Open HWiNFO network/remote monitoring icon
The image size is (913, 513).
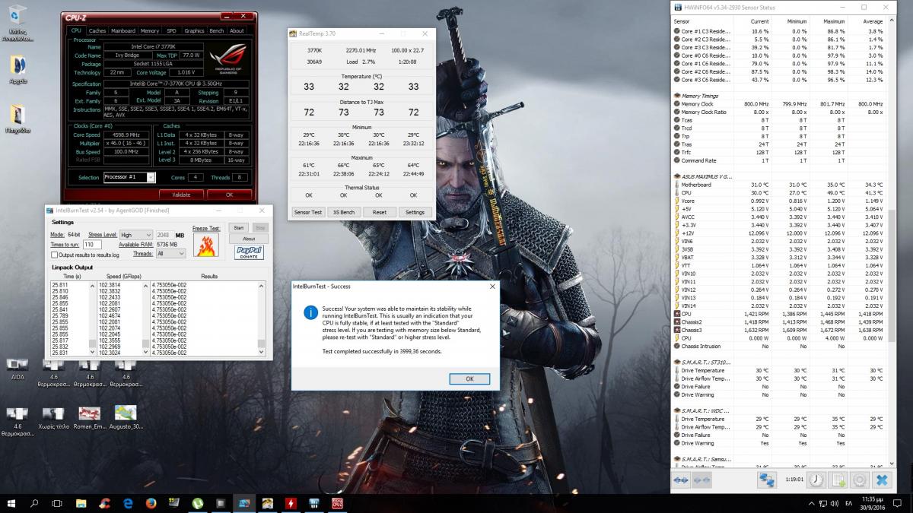tap(766, 480)
